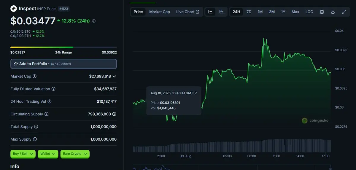
Task: Select the 7D time range
Action: tap(249, 12)
